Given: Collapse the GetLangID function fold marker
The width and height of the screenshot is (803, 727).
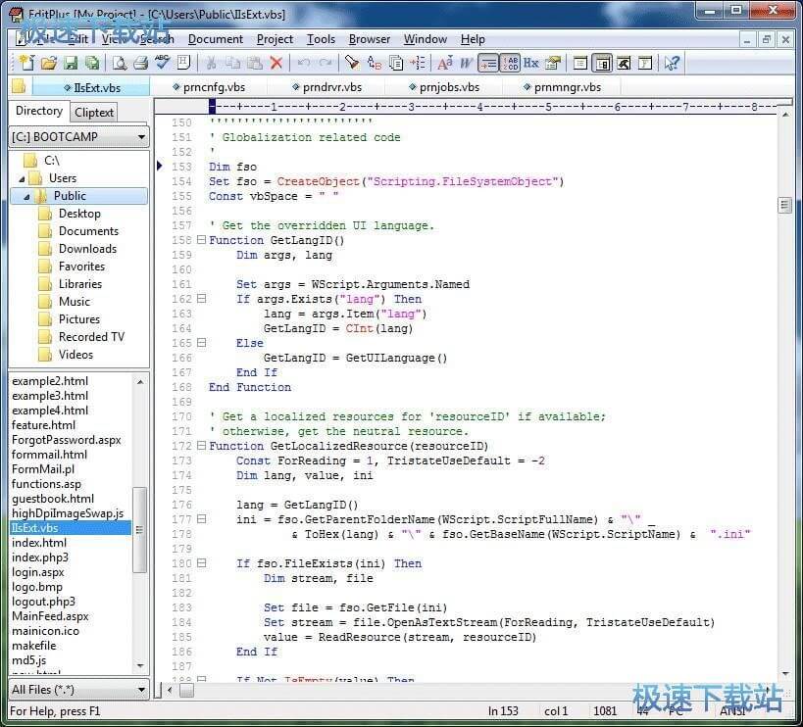Looking at the screenshot, I should pos(201,240).
